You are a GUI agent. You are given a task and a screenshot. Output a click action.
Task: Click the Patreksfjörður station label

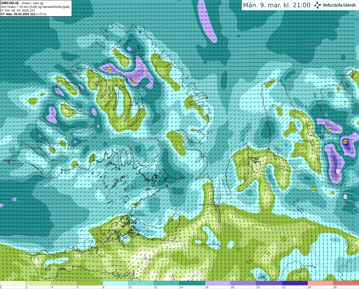tap(33, 148)
